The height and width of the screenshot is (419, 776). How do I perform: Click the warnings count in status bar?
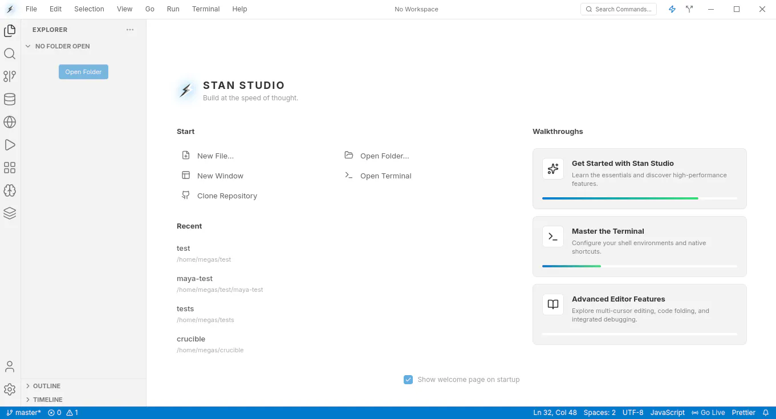point(72,413)
